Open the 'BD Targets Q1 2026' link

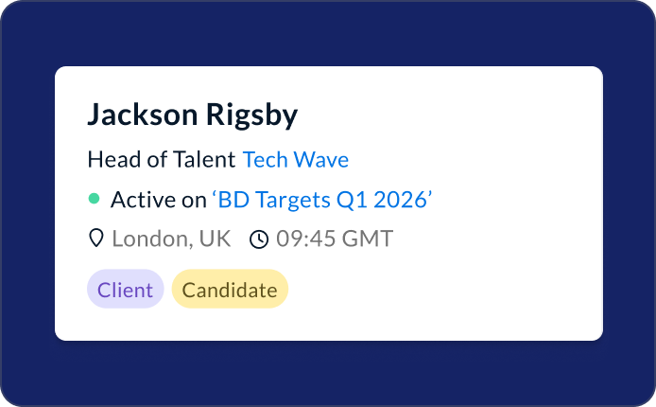[x=321, y=199]
